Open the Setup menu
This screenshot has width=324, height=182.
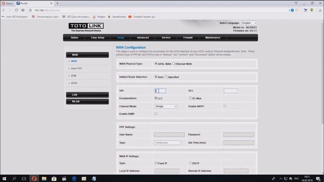pyautogui.click(x=120, y=37)
